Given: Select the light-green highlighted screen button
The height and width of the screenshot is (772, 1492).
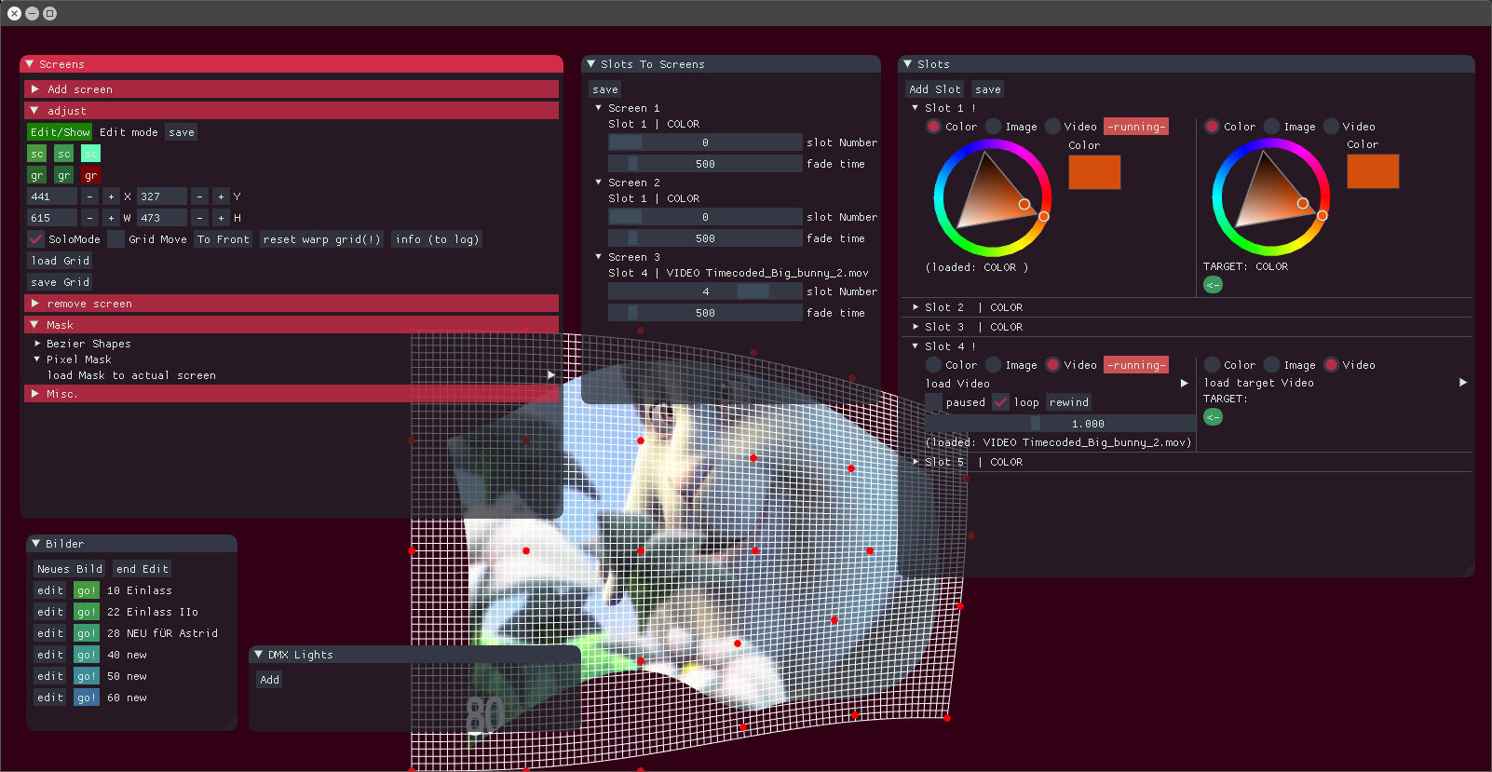Looking at the screenshot, I should 90,154.
